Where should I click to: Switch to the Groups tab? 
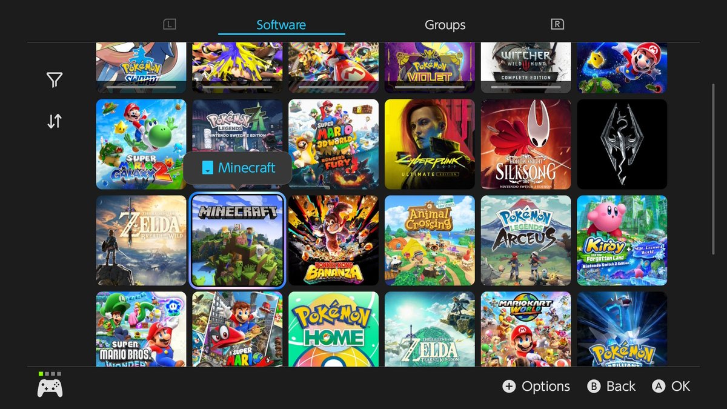click(x=445, y=25)
